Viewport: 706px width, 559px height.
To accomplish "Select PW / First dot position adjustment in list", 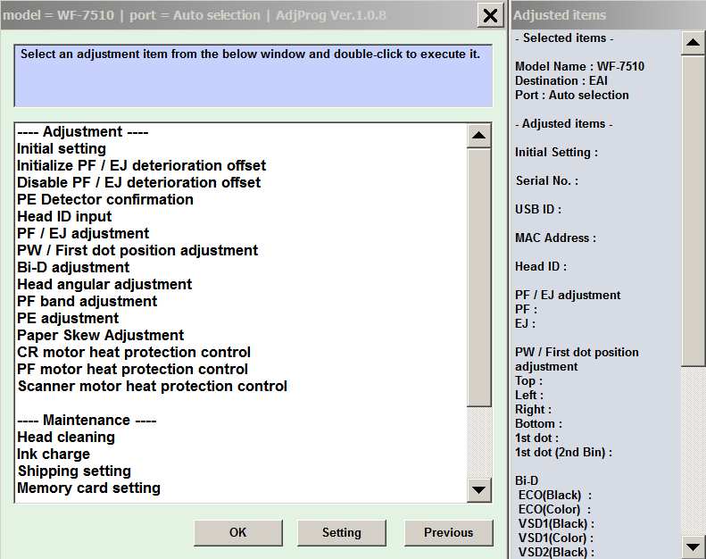I will 137,250.
